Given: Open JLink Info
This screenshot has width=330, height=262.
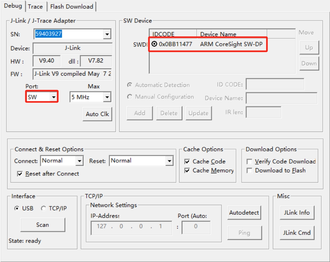Looking at the screenshot, I should coord(296,213).
